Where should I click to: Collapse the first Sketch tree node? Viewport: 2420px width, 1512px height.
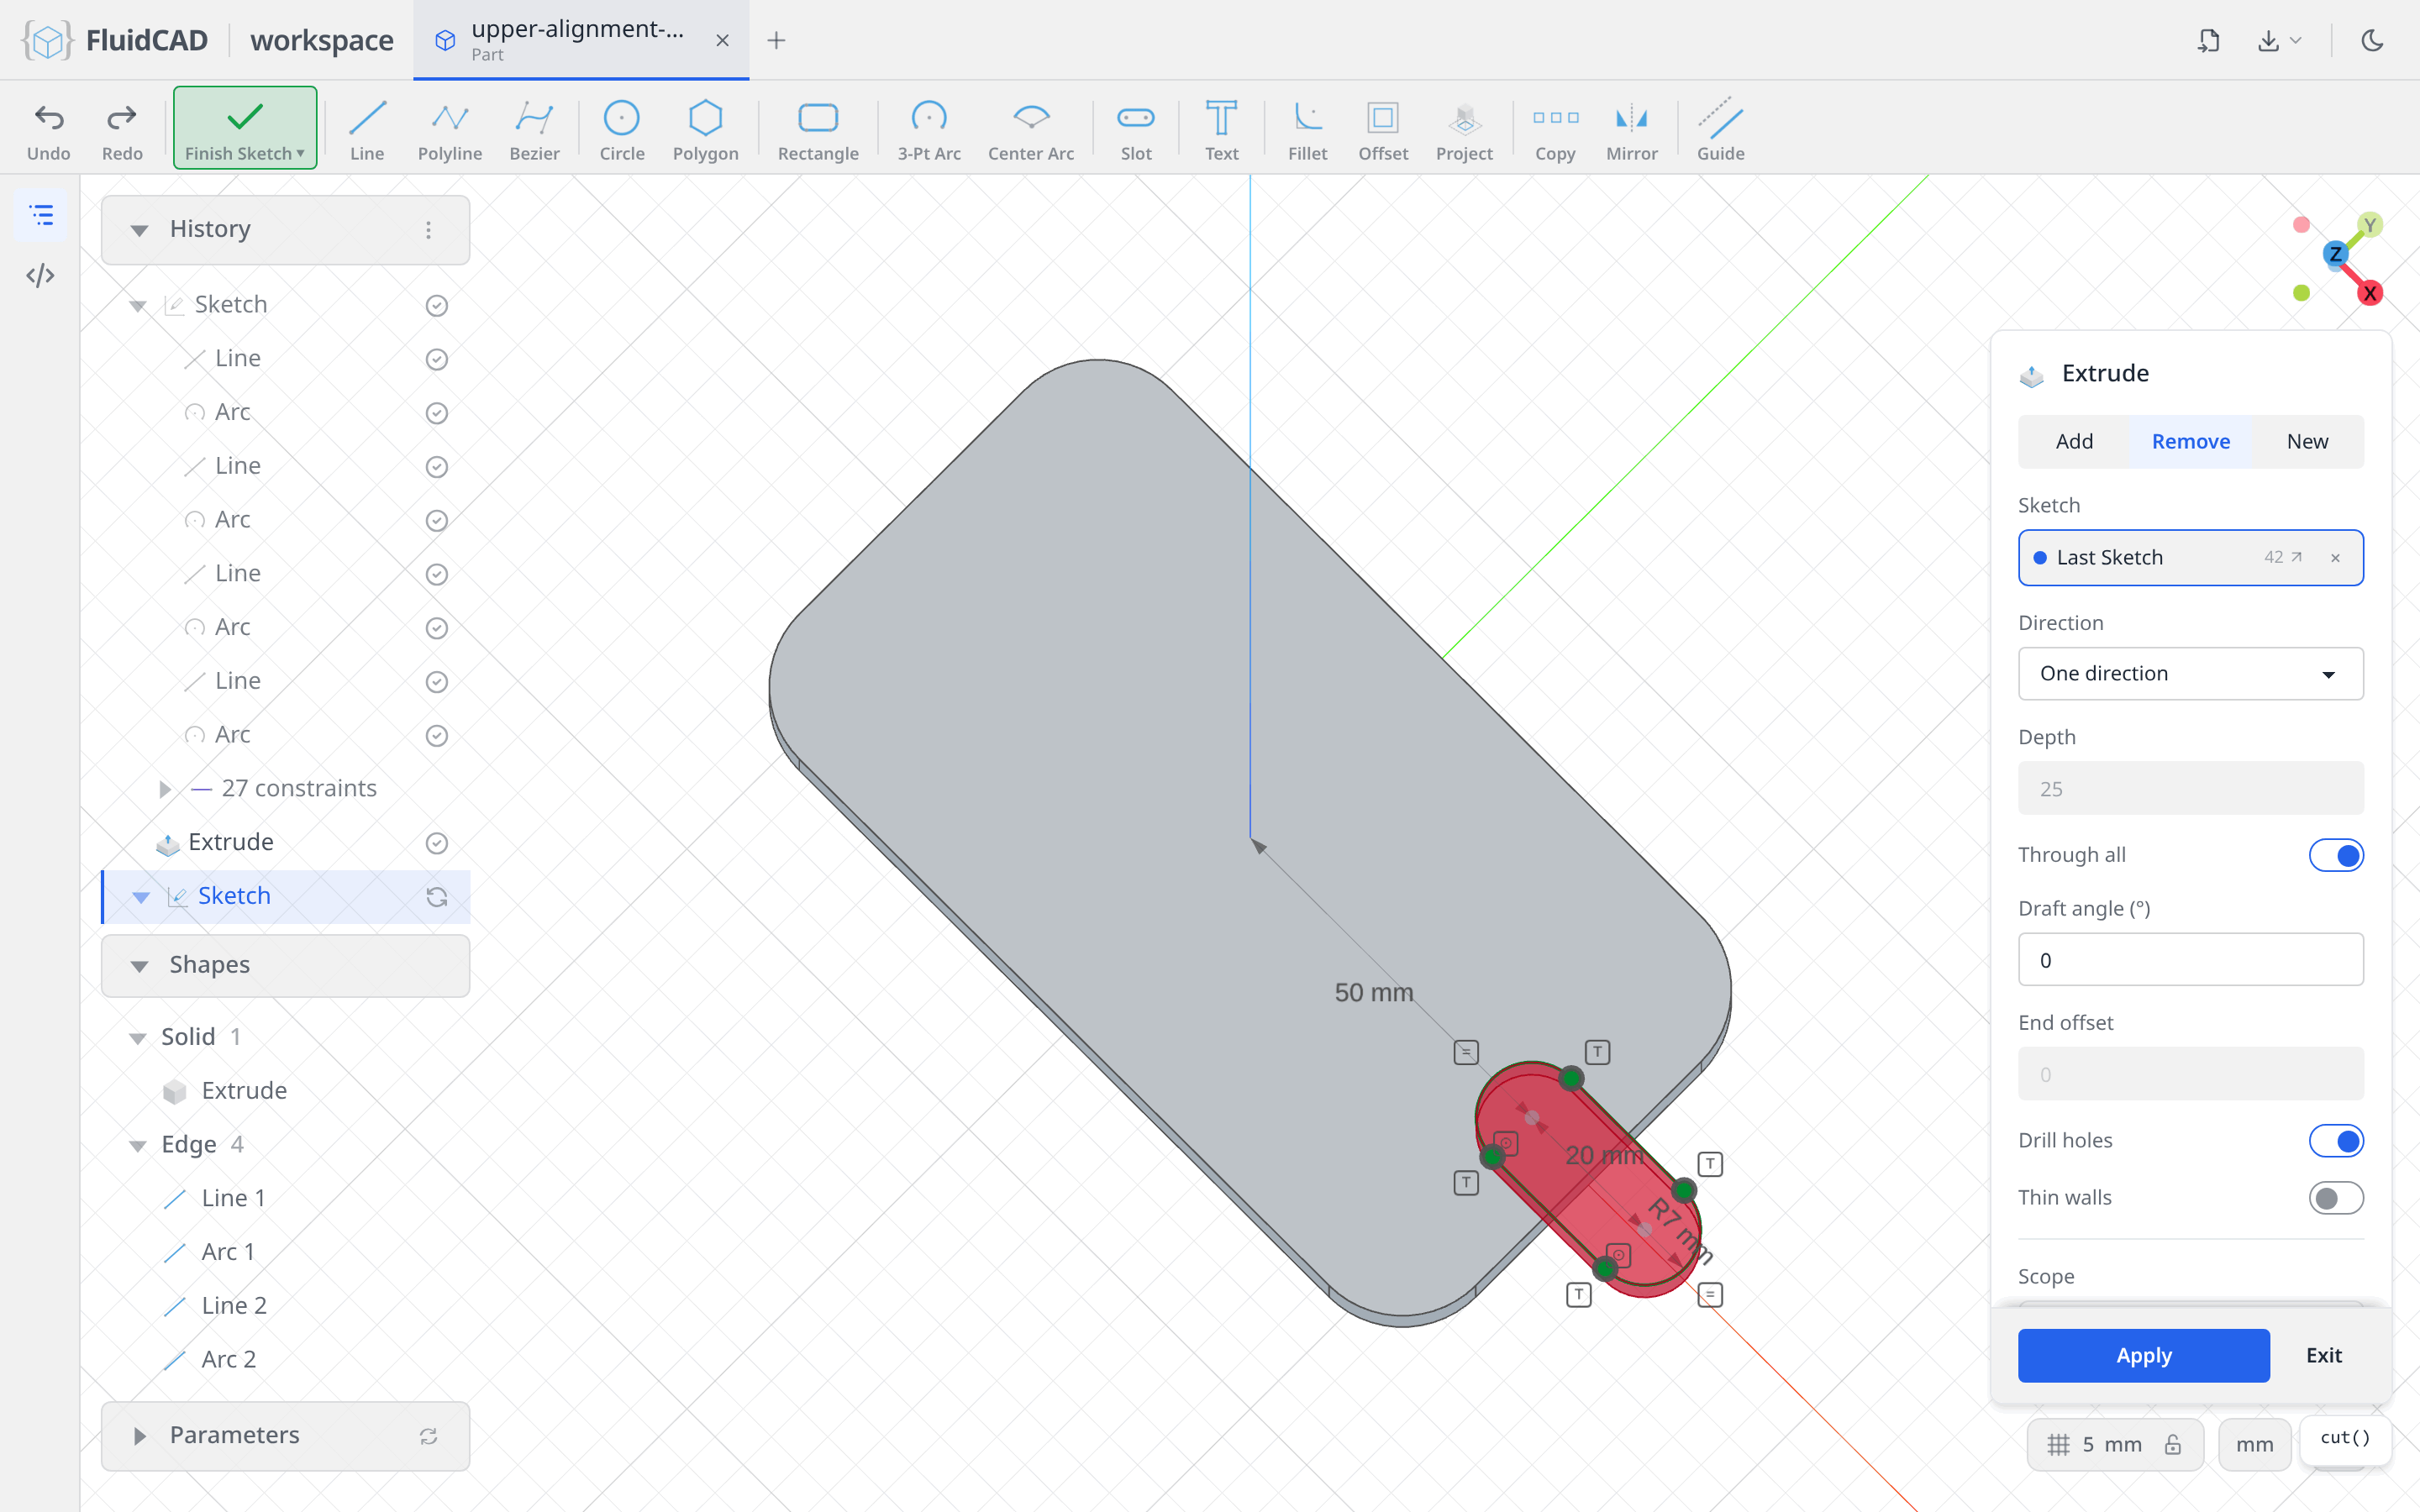tap(138, 305)
